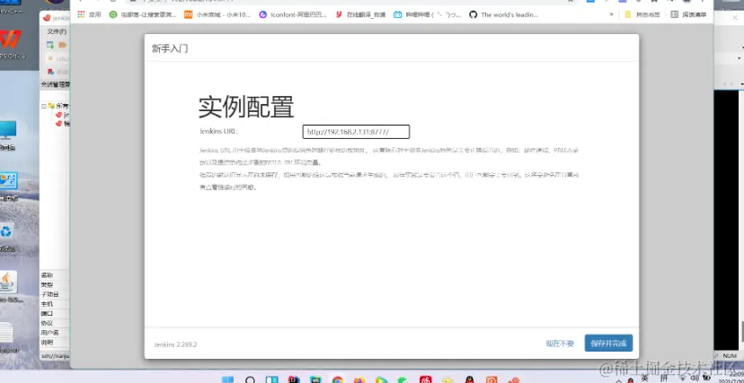Expand the bookmarks overflow chevron
Viewport: 744px width, 383px height.
(x=611, y=14)
